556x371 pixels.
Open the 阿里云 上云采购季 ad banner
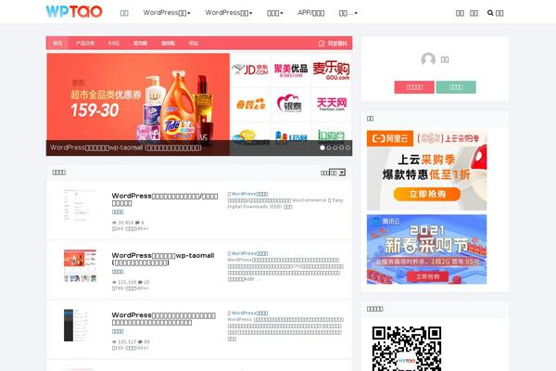(x=426, y=170)
